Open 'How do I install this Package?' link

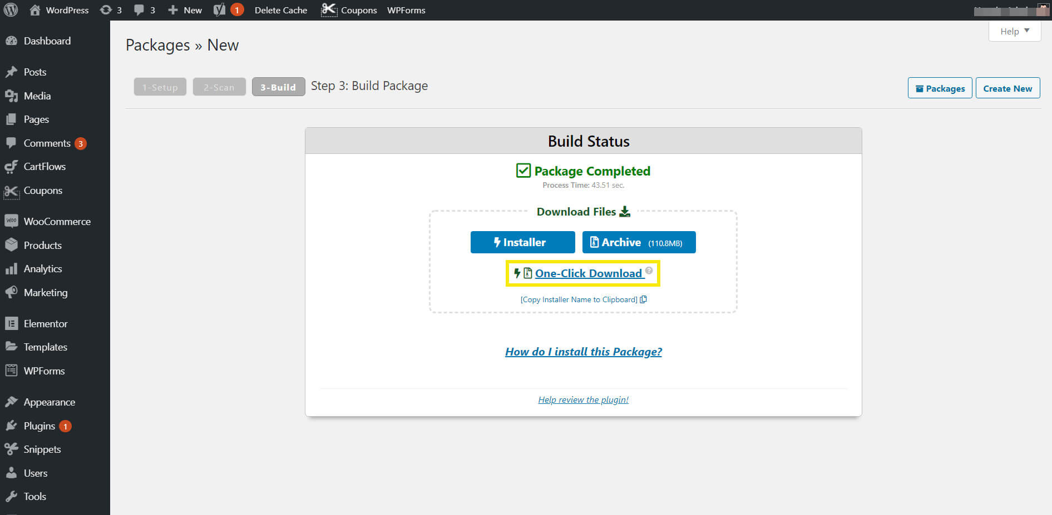(x=583, y=352)
